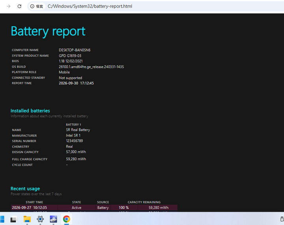Click the installed battery information subtitle
The image size is (284, 225).
coord(49,116)
